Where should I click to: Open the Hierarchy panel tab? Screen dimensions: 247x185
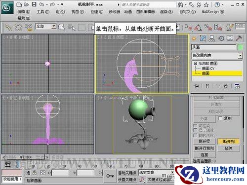212,38
